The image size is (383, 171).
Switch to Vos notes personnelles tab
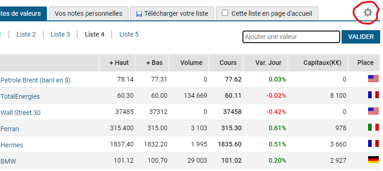point(88,13)
